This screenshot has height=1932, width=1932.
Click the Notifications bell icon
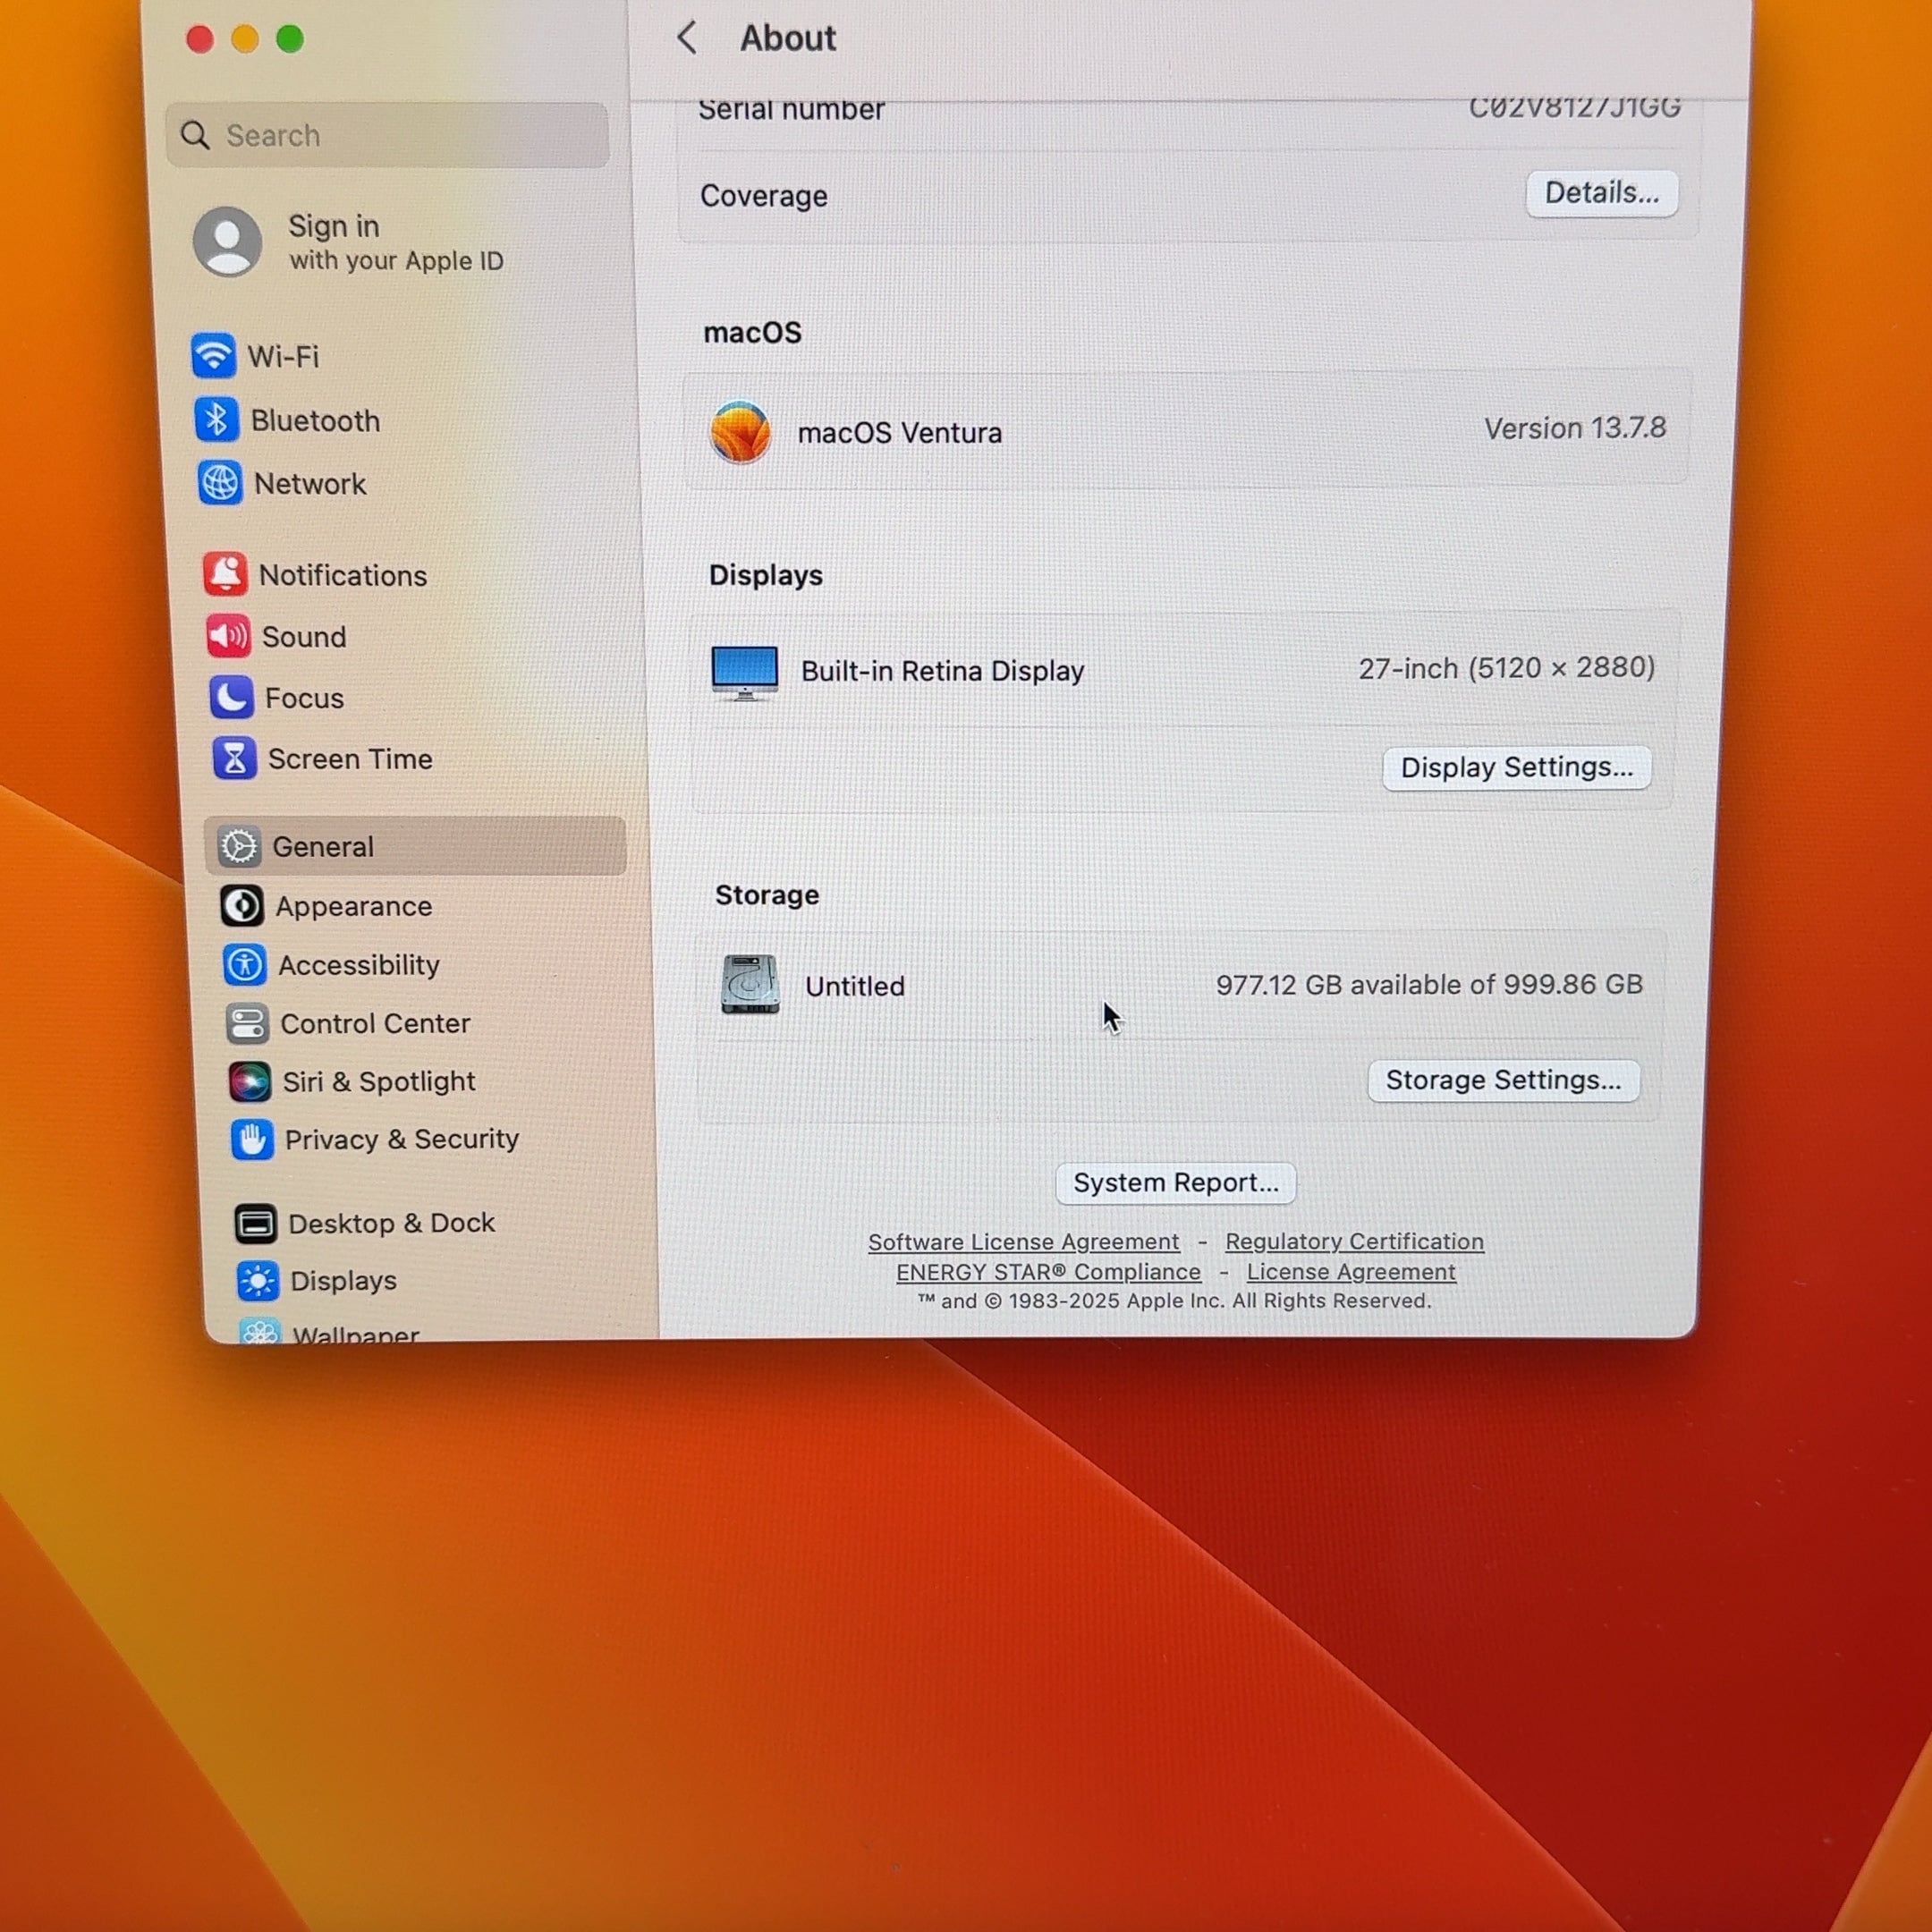click(226, 574)
